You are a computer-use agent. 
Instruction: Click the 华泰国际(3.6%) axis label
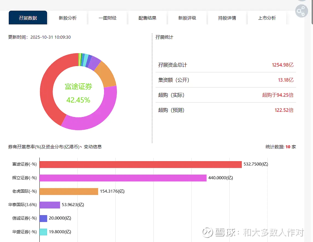22,205
